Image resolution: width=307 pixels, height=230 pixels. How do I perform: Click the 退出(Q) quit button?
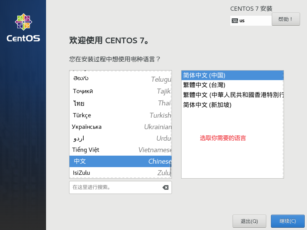coord(249,221)
